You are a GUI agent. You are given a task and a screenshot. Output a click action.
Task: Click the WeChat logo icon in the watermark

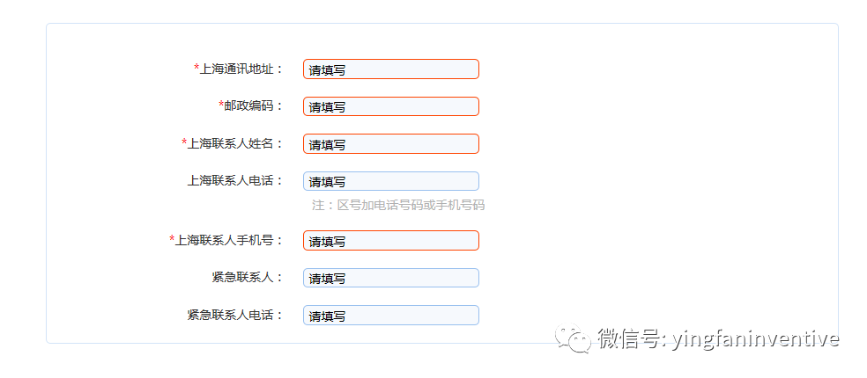[x=579, y=339]
